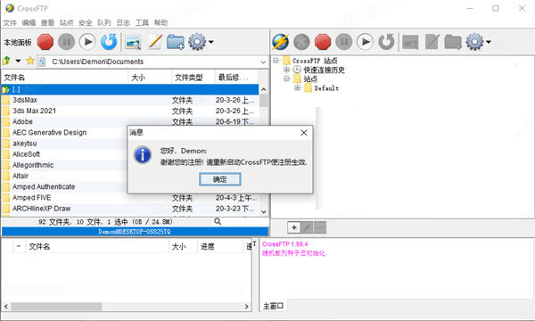Click the remote greyed new folder icon

(x=453, y=42)
